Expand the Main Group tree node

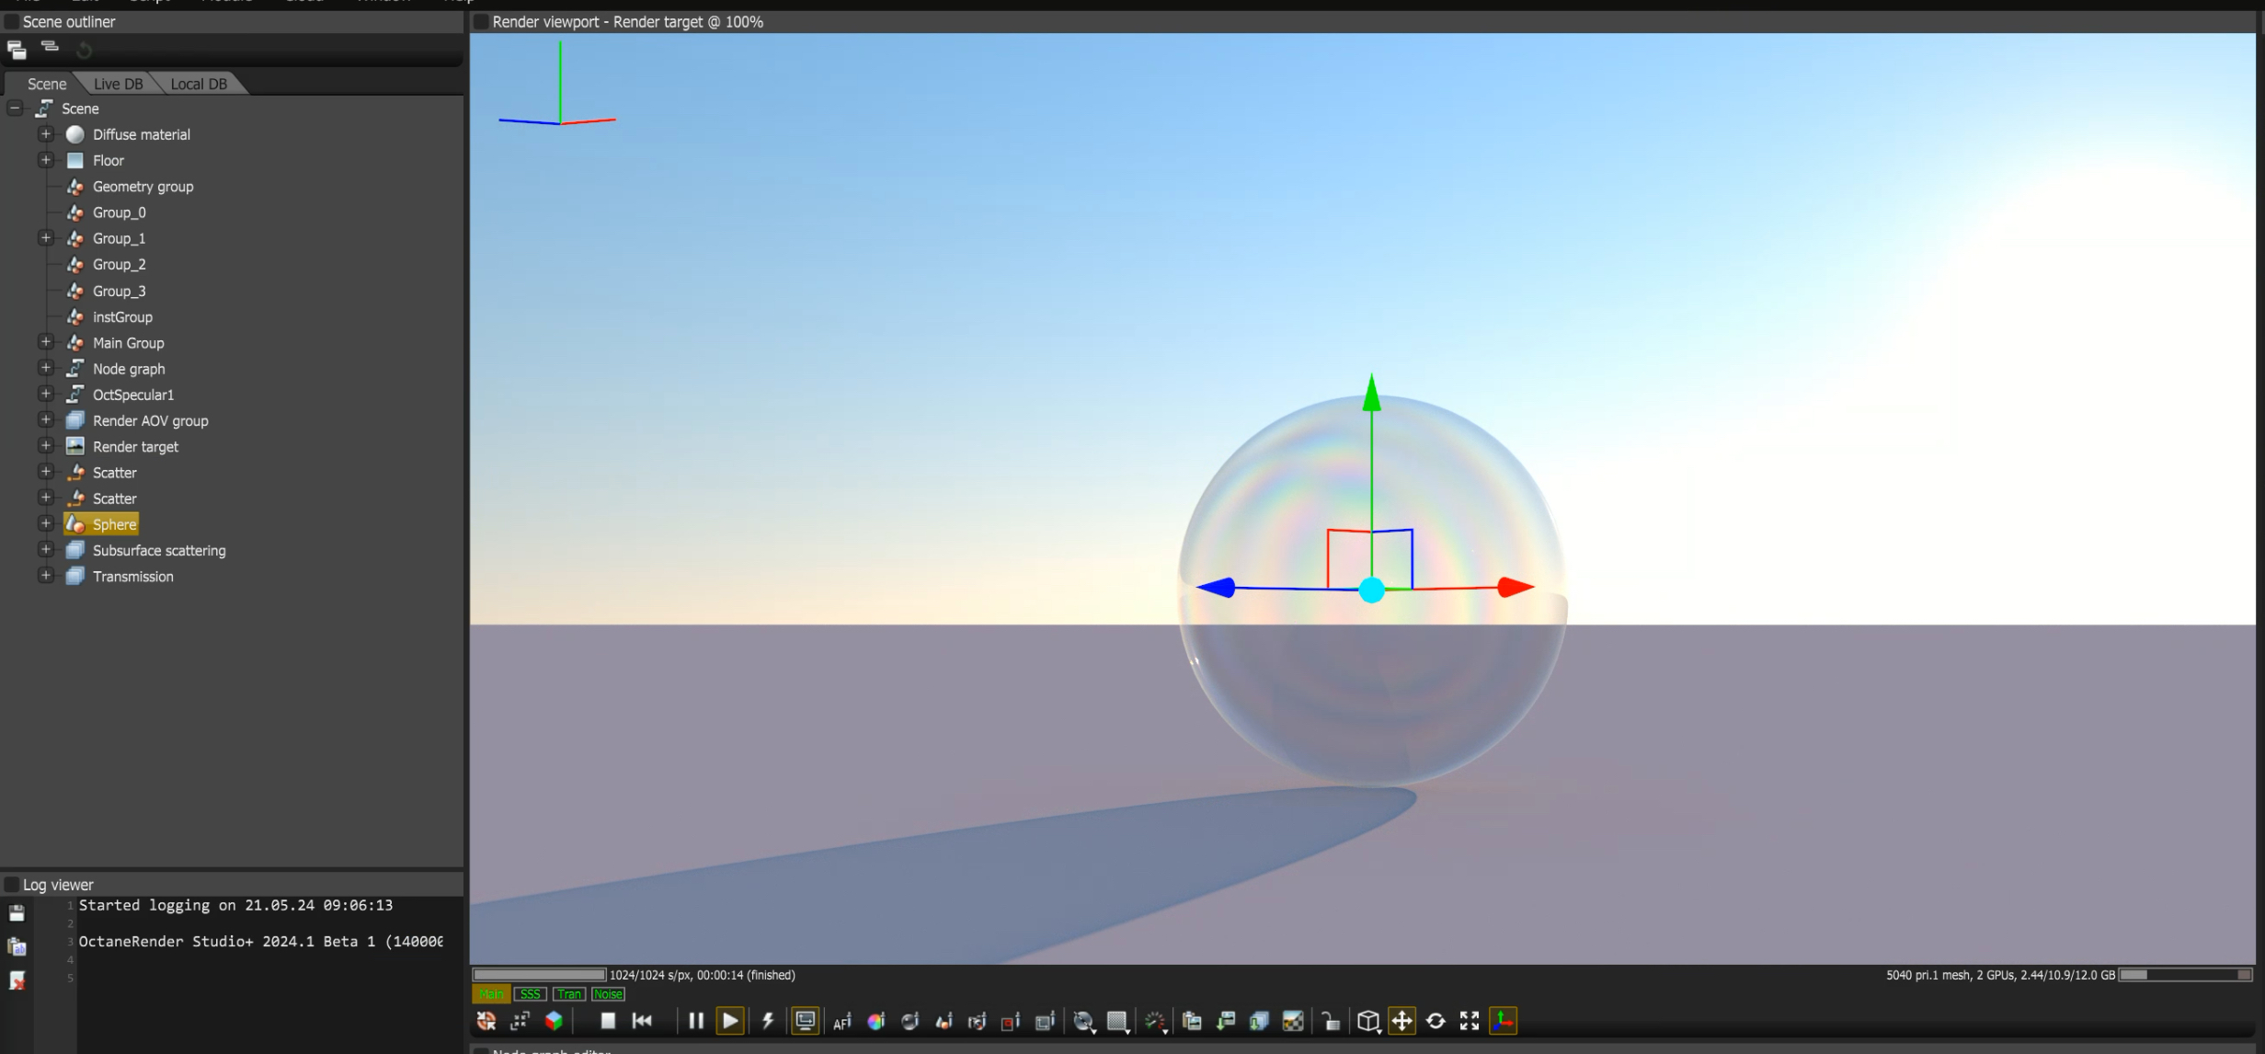tap(45, 342)
